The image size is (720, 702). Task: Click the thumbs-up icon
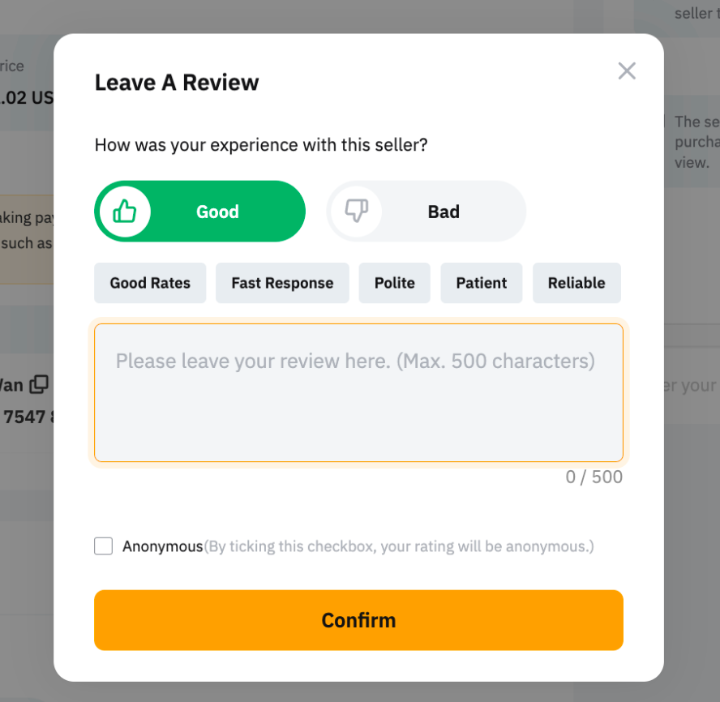coord(125,212)
